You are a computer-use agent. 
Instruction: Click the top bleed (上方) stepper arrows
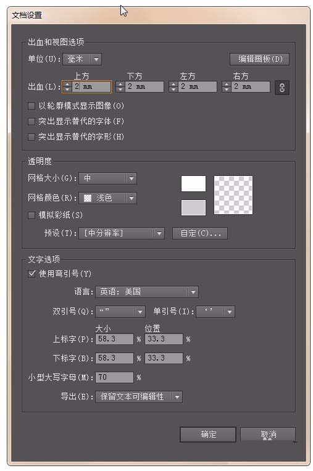tap(67, 87)
